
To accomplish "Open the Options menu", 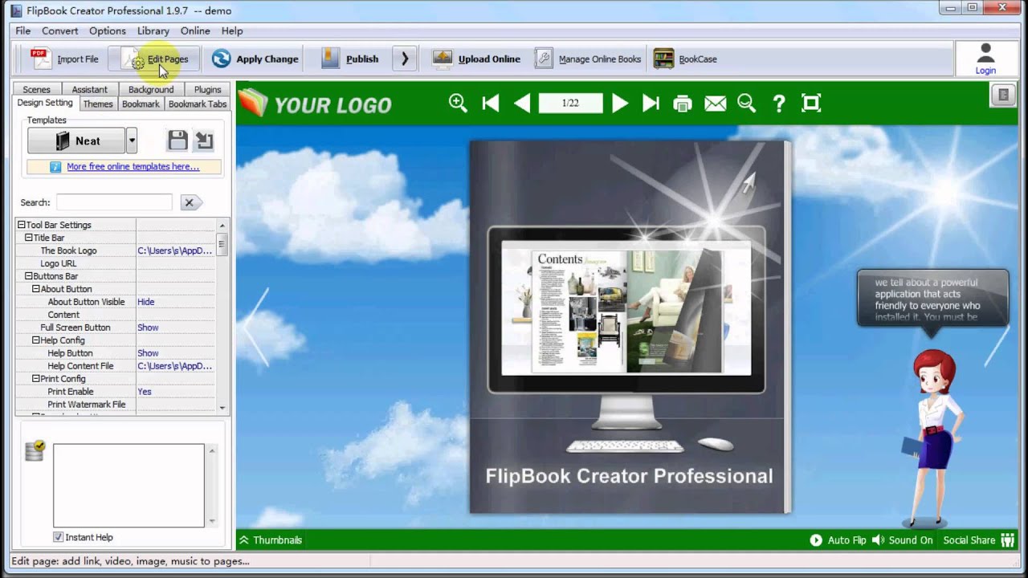I will pos(108,31).
